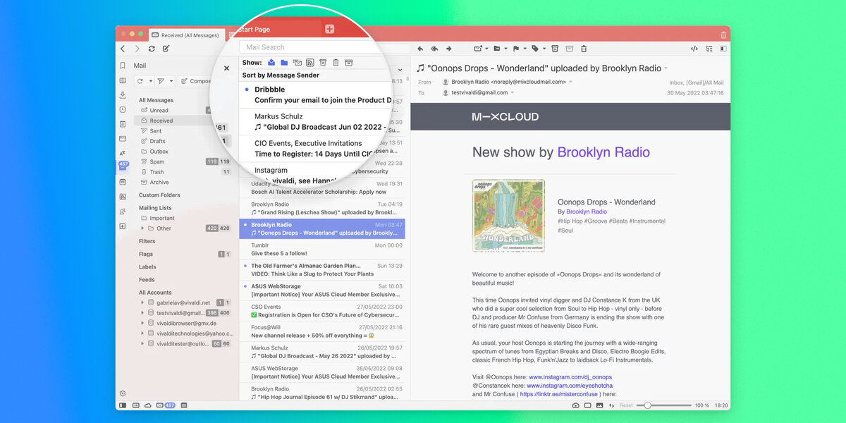Image resolution: width=846 pixels, height=423 pixels.
Task: Click the Forward message arrow icon
Action: tap(448, 49)
